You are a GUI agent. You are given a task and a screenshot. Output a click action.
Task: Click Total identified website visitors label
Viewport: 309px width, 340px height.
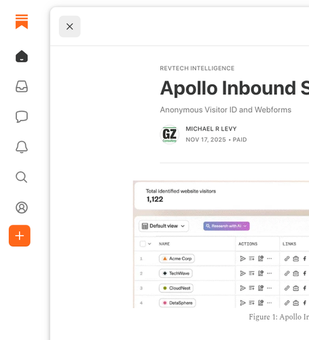181,191
